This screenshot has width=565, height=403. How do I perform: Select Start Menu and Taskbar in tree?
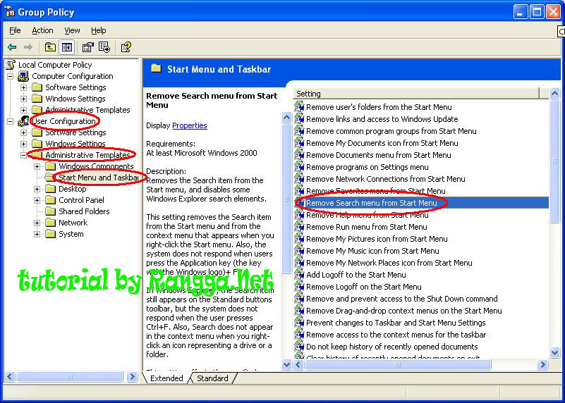pos(98,178)
